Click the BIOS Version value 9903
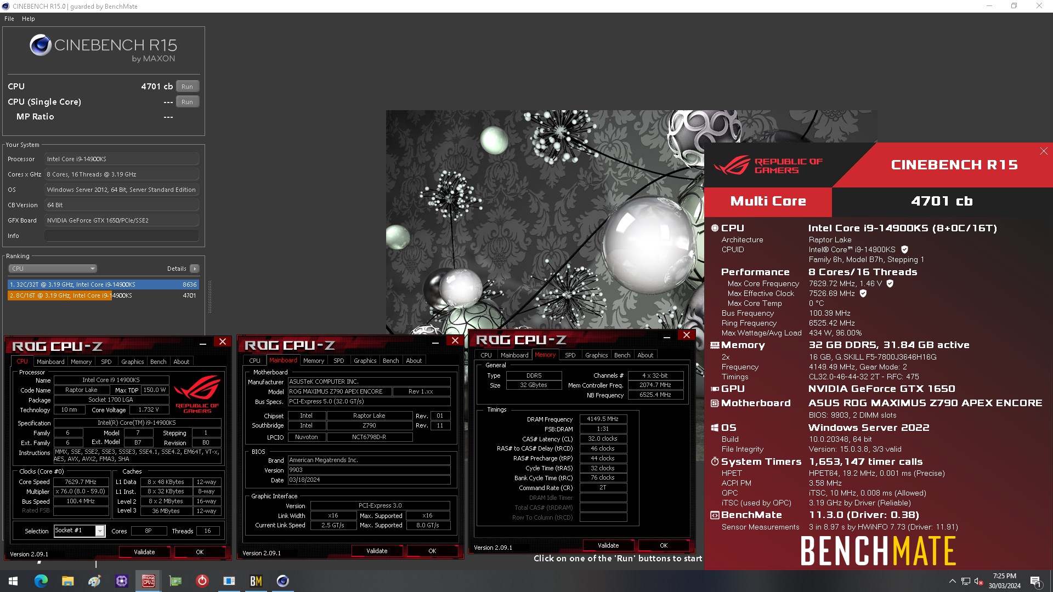Screen dimensions: 1053x592 pyautogui.click(x=369, y=470)
